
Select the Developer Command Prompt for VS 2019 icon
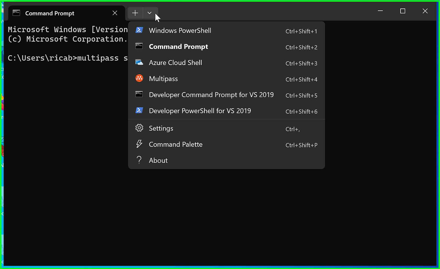click(139, 94)
